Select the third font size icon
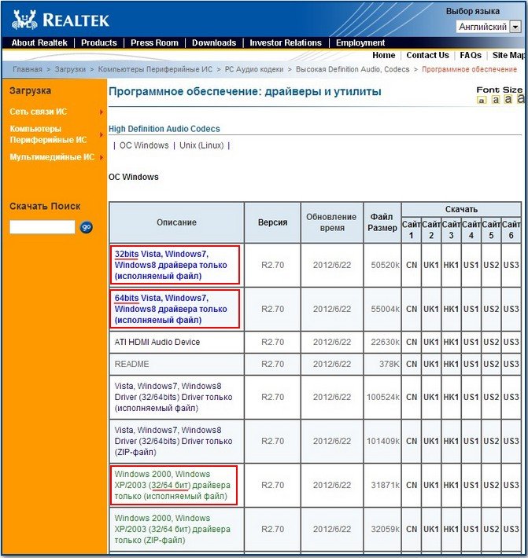This screenshot has width=528, height=558. [508, 99]
